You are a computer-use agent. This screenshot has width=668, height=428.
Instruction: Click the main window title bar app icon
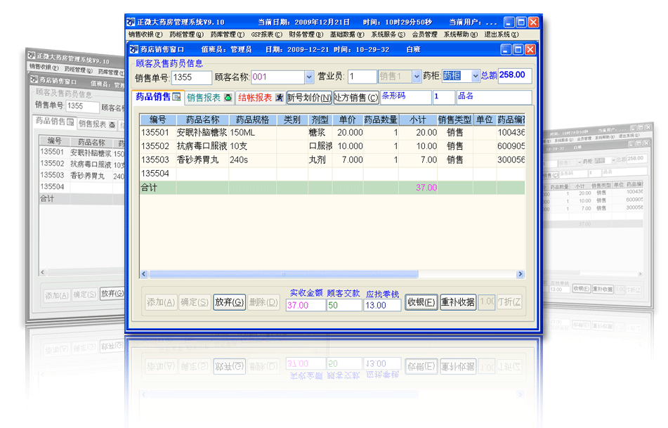(130, 22)
